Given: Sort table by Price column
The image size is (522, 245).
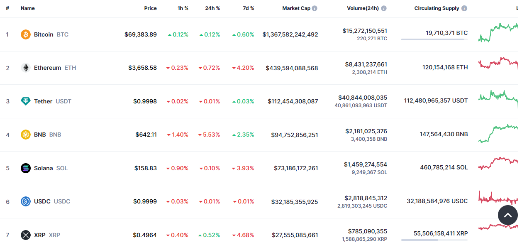Looking at the screenshot, I should 150,8.
